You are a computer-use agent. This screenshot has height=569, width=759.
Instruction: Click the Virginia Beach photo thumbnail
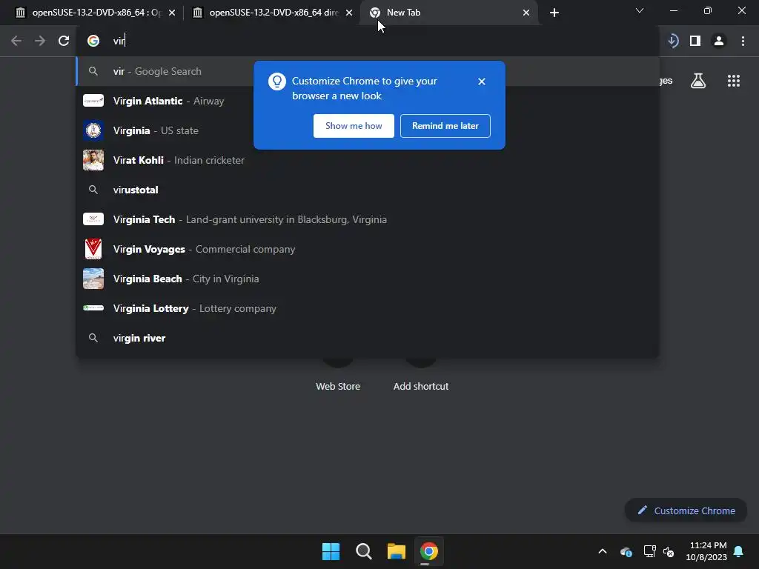pos(93,279)
